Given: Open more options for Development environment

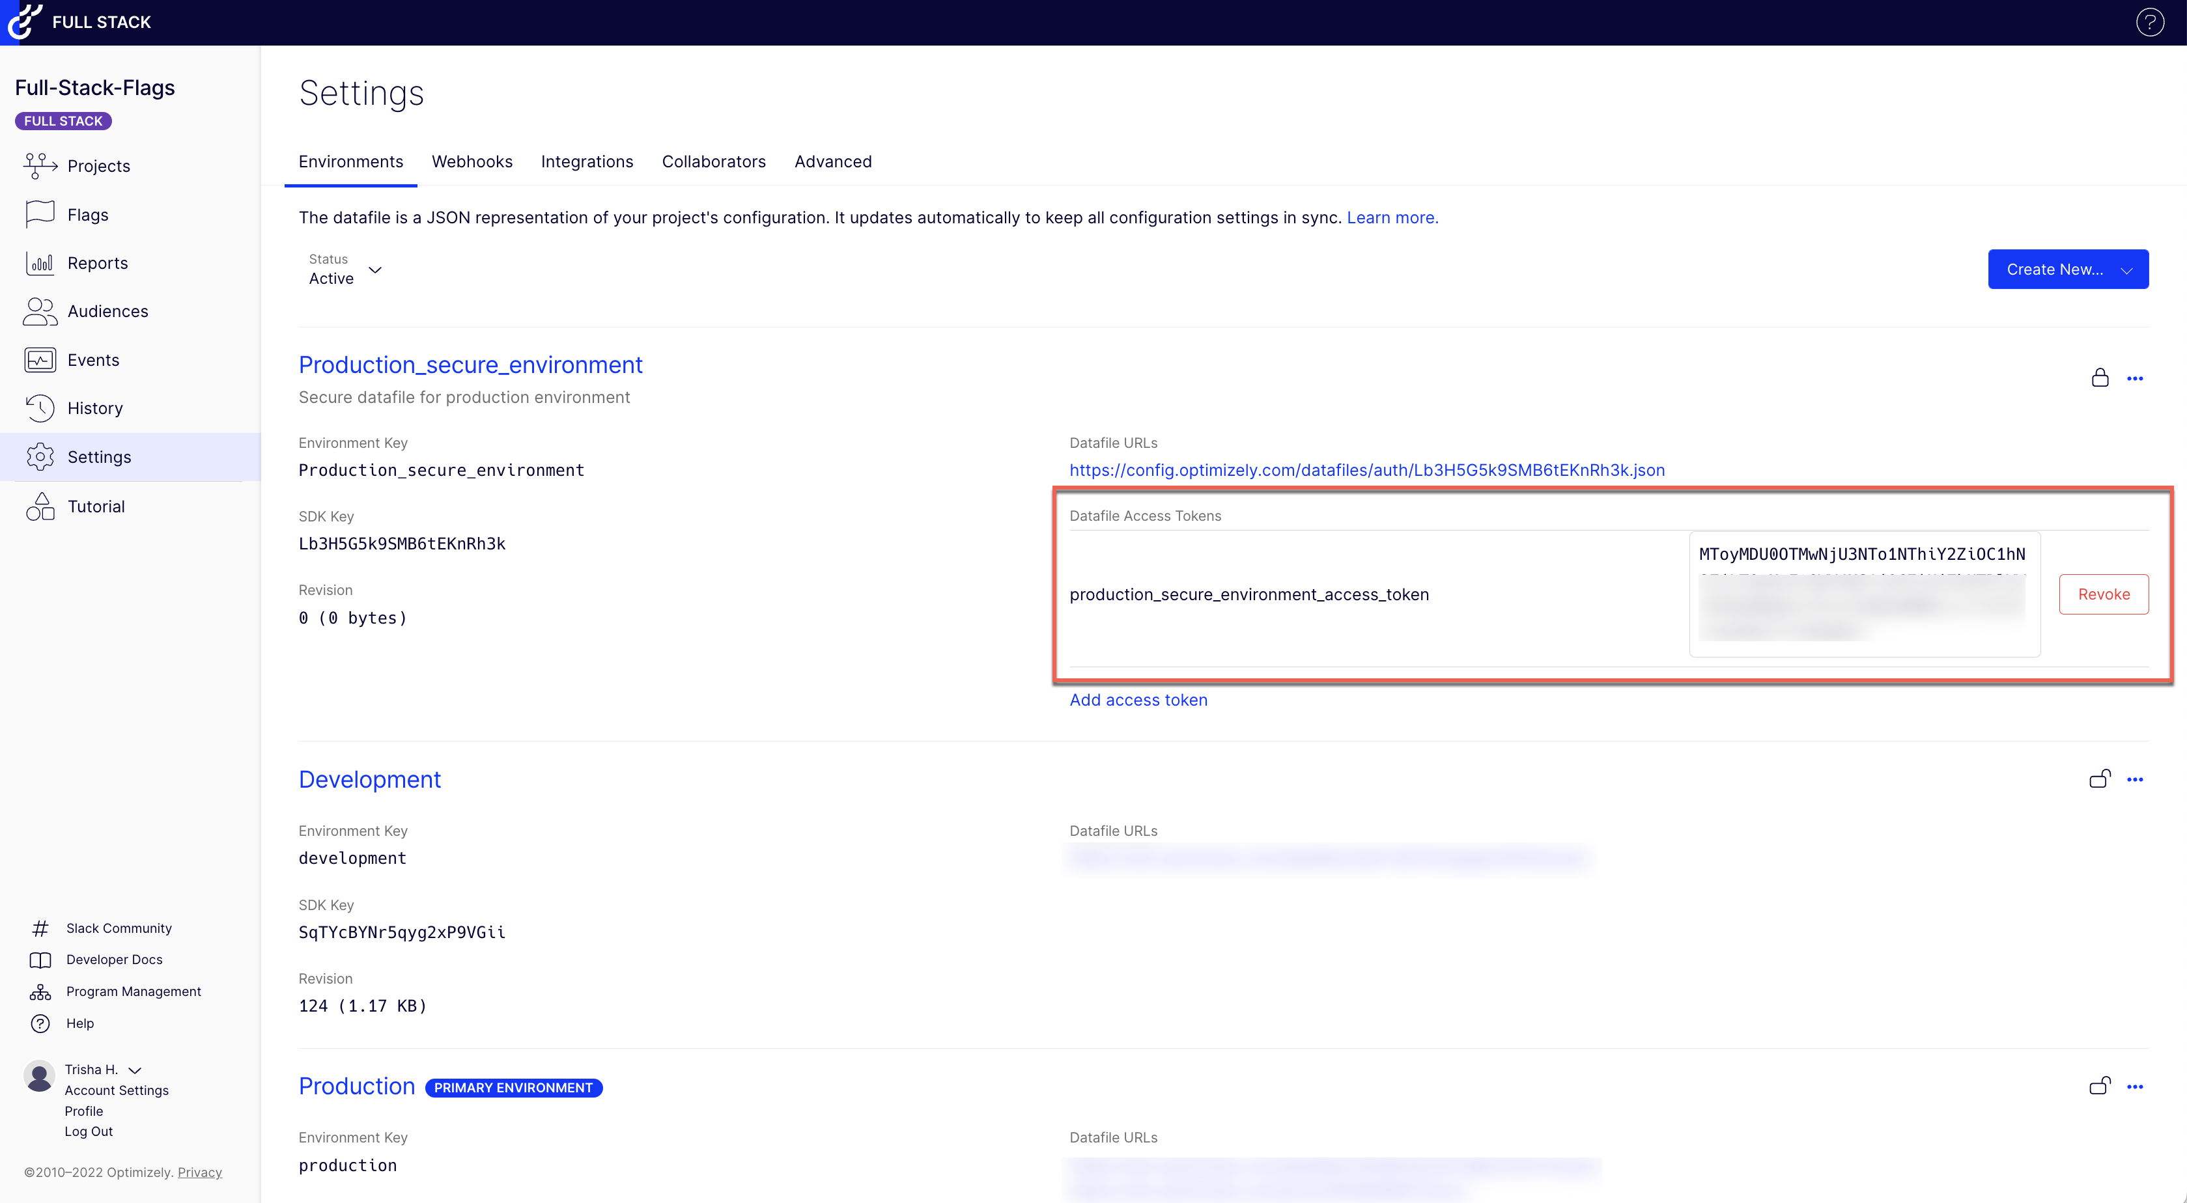Looking at the screenshot, I should [2134, 779].
